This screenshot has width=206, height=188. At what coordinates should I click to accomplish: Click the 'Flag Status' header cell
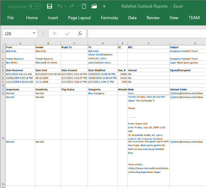pyautogui.click(x=74, y=89)
